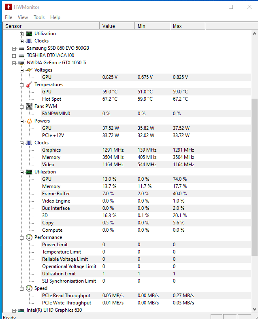Click the HWMonitor lightning bolt app icon
The image size is (258, 319).
coord(9,7)
